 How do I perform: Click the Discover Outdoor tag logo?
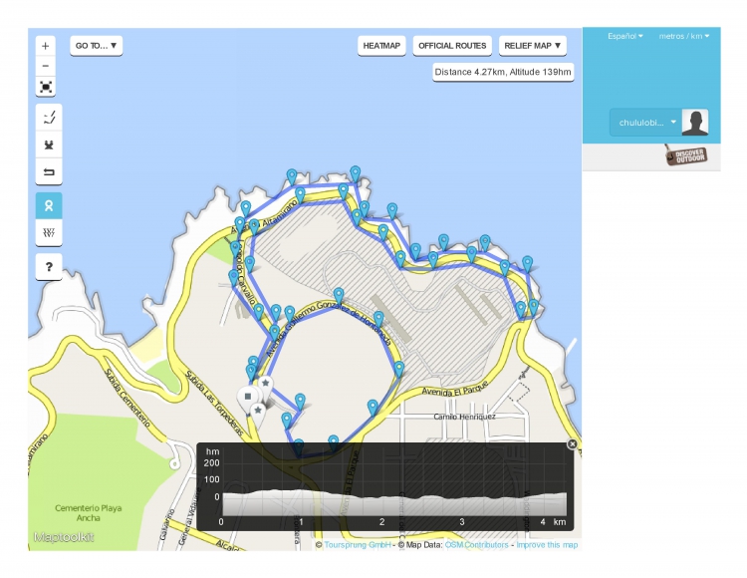click(686, 156)
